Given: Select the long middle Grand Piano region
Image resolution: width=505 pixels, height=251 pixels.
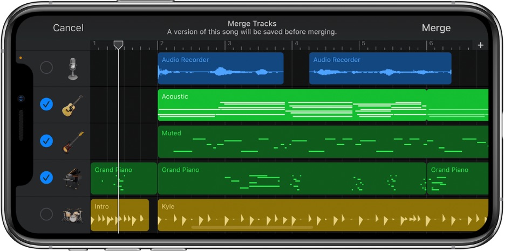Looking at the screenshot, I should pyautogui.click(x=292, y=178).
